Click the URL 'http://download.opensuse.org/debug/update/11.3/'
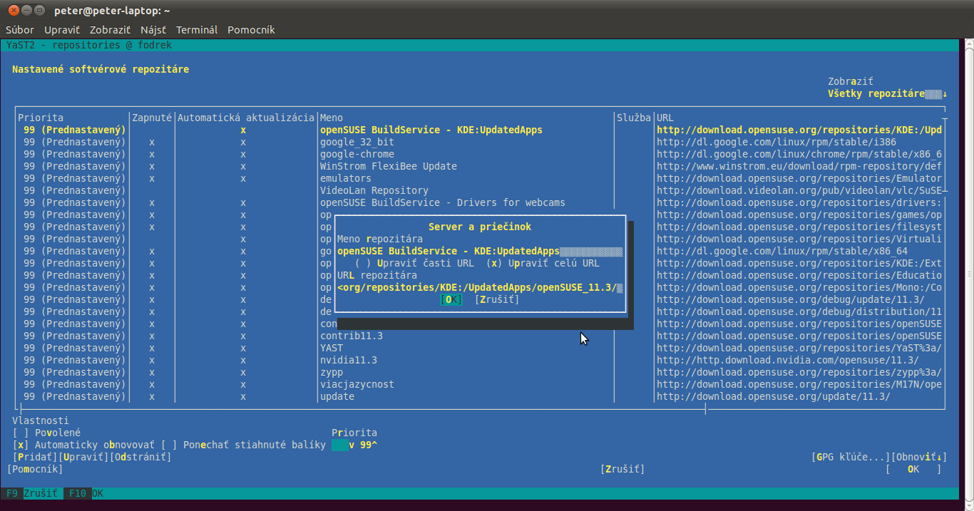974x511 pixels. click(791, 300)
